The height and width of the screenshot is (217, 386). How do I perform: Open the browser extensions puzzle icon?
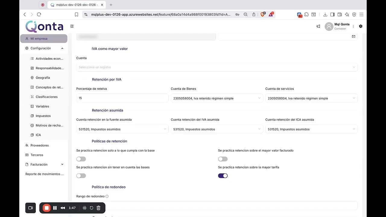[x=306, y=14]
